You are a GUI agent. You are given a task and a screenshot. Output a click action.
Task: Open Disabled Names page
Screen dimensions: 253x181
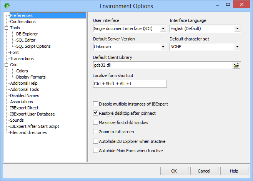point(25,96)
